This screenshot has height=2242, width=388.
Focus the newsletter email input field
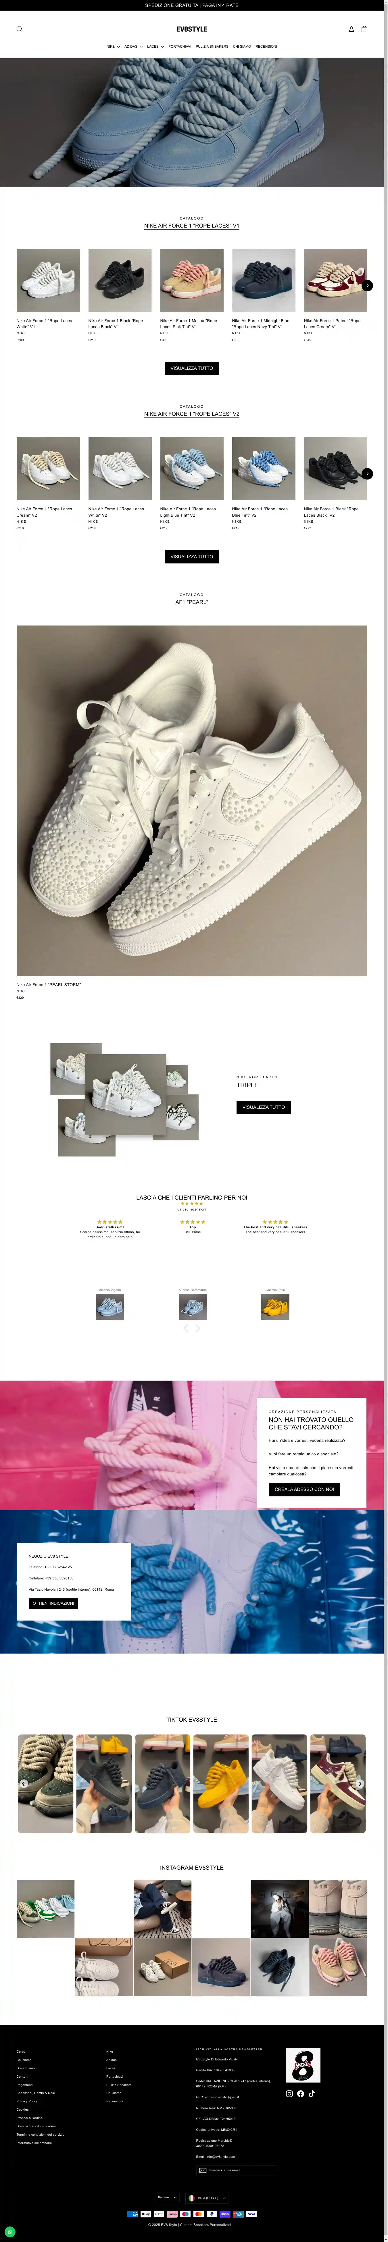(x=237, y=2170)
